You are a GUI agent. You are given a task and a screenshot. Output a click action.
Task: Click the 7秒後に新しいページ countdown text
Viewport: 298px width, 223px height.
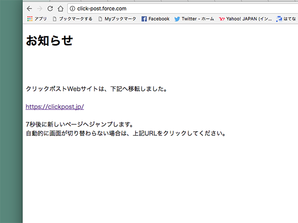[x=79, y=124]
